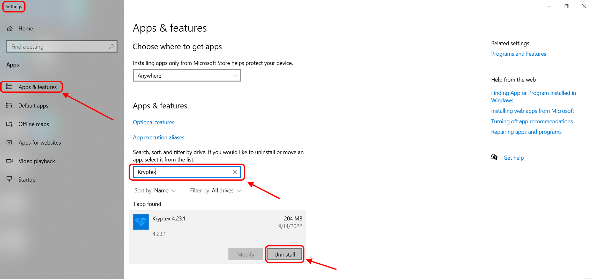The height and width of the screenshot is (279, 593).
Task: Open Finding App or Program installed link
Action: click(x=533, y=97)
